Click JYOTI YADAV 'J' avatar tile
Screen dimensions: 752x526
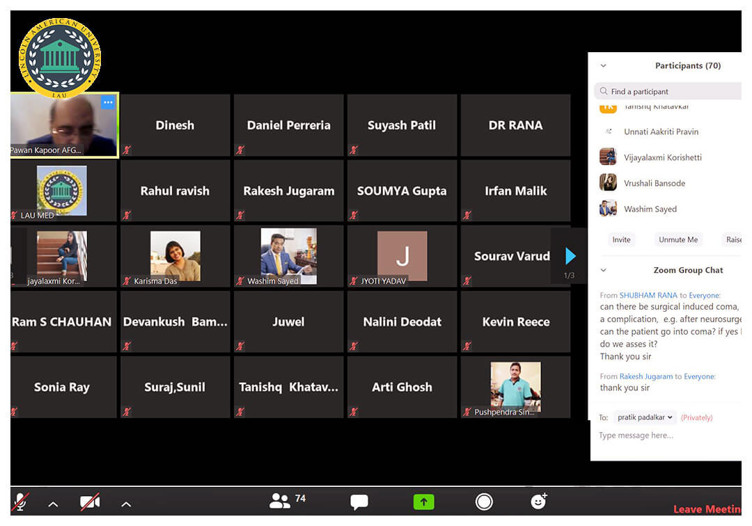pyautogui.click(x=402, y=256)
